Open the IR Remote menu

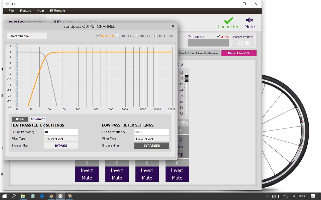[x=57, y=11]
